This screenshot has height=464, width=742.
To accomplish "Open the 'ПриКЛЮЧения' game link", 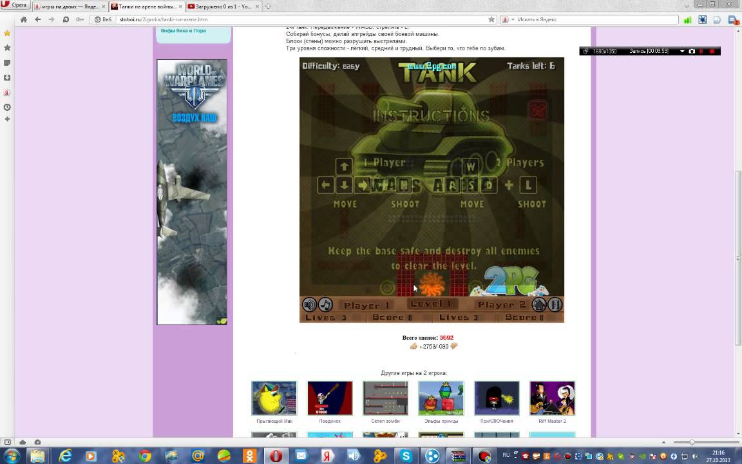I will [497, 421].
